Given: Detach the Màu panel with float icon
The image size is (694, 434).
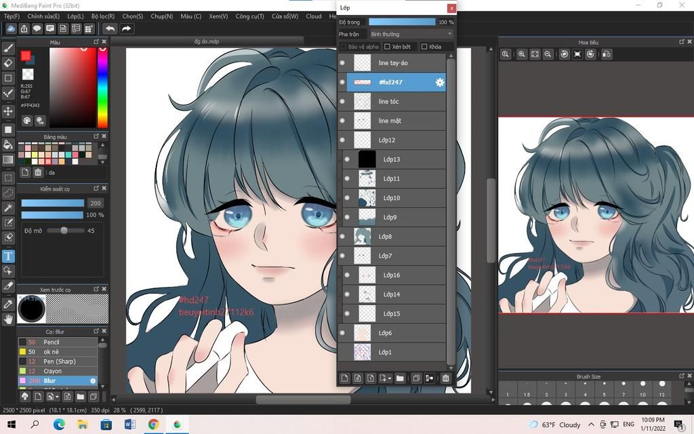Looking at the screenshot, I should coord(96,41).
